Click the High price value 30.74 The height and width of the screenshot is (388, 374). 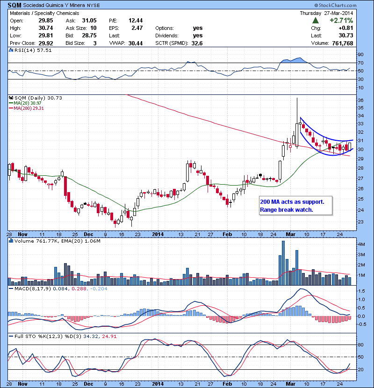coord(46,28)
